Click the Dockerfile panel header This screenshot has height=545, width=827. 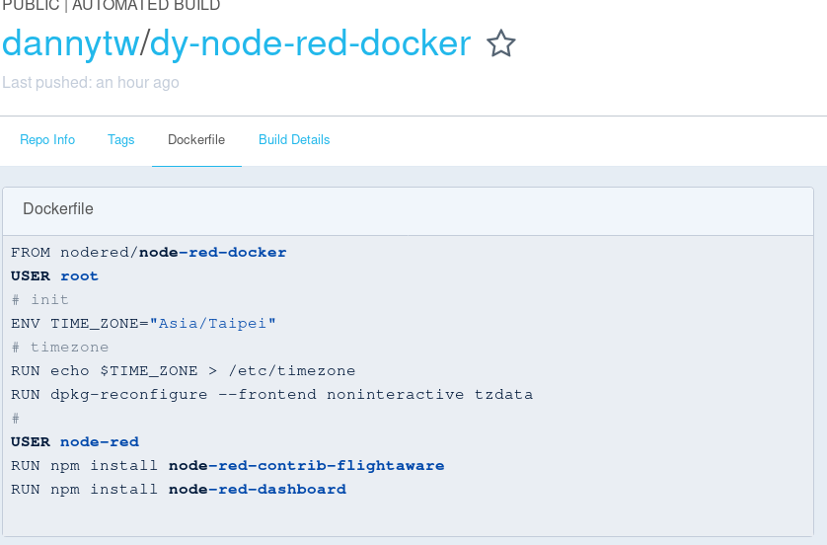click(58, 209)
